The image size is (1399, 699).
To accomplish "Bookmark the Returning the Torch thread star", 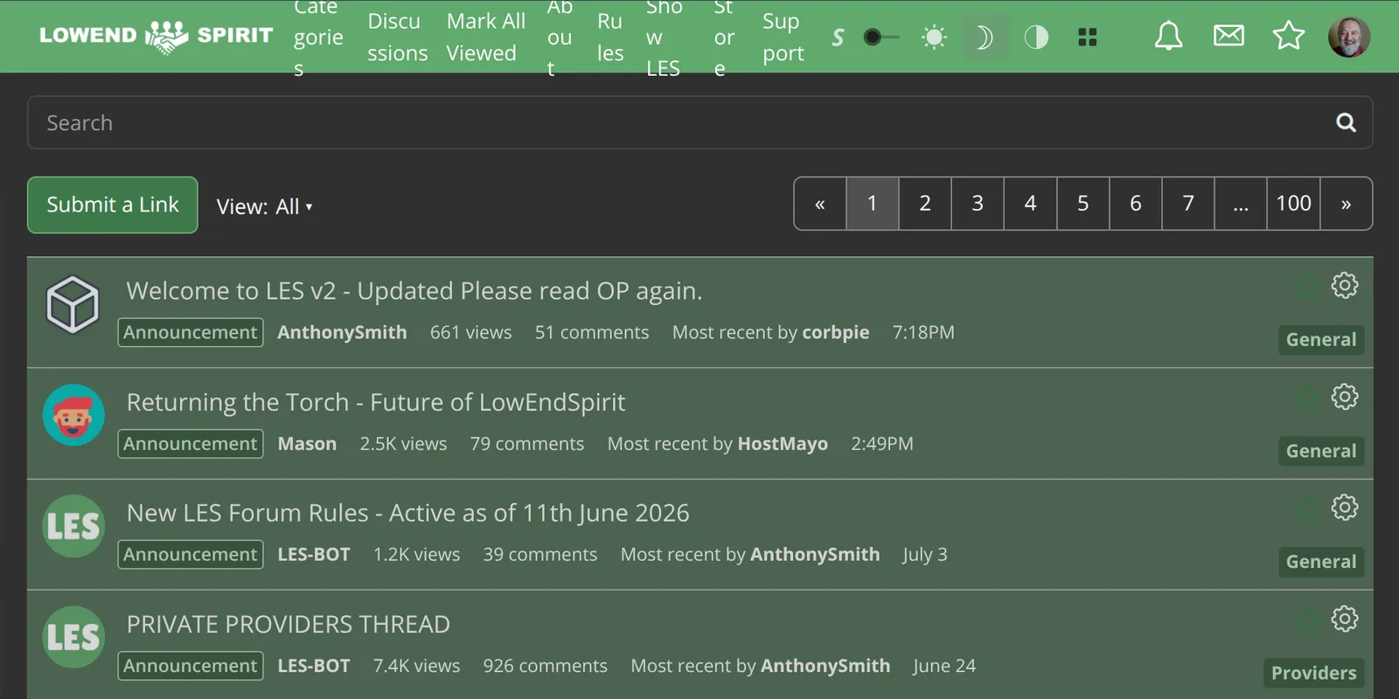I will [x=1306, y=398].
